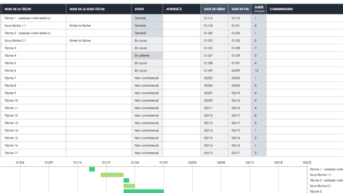This screenshot has width=343, height=193.
Task: Select duration 7 of Tâche 3
Action: [x=259, y=48]
